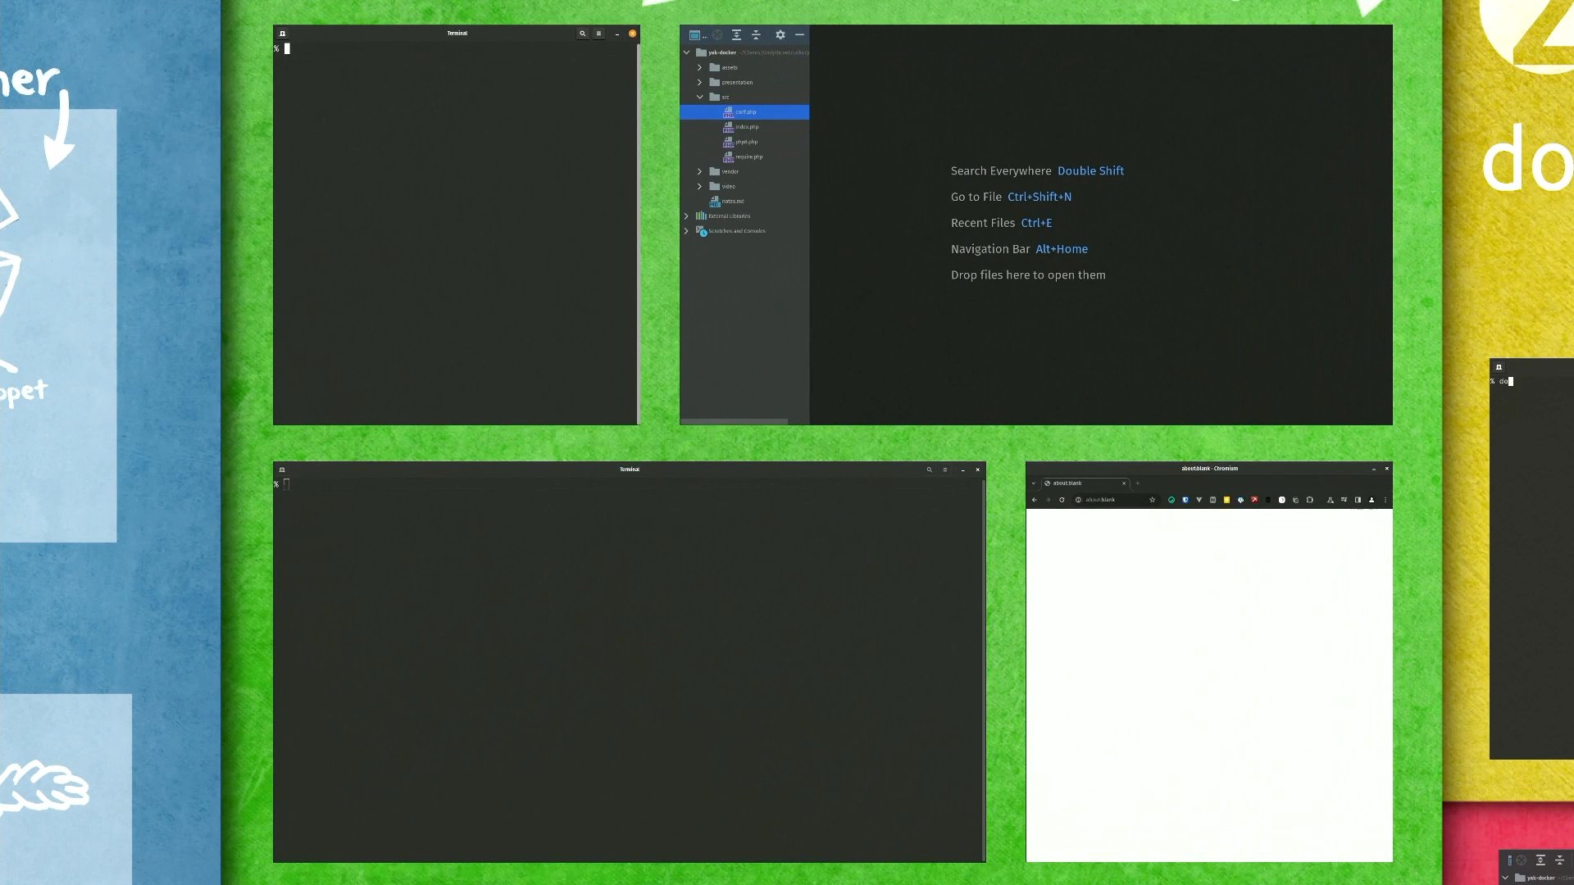The image size is (1574, 885).
Task: Open project panel settings gear
Action: coord(780,34)
